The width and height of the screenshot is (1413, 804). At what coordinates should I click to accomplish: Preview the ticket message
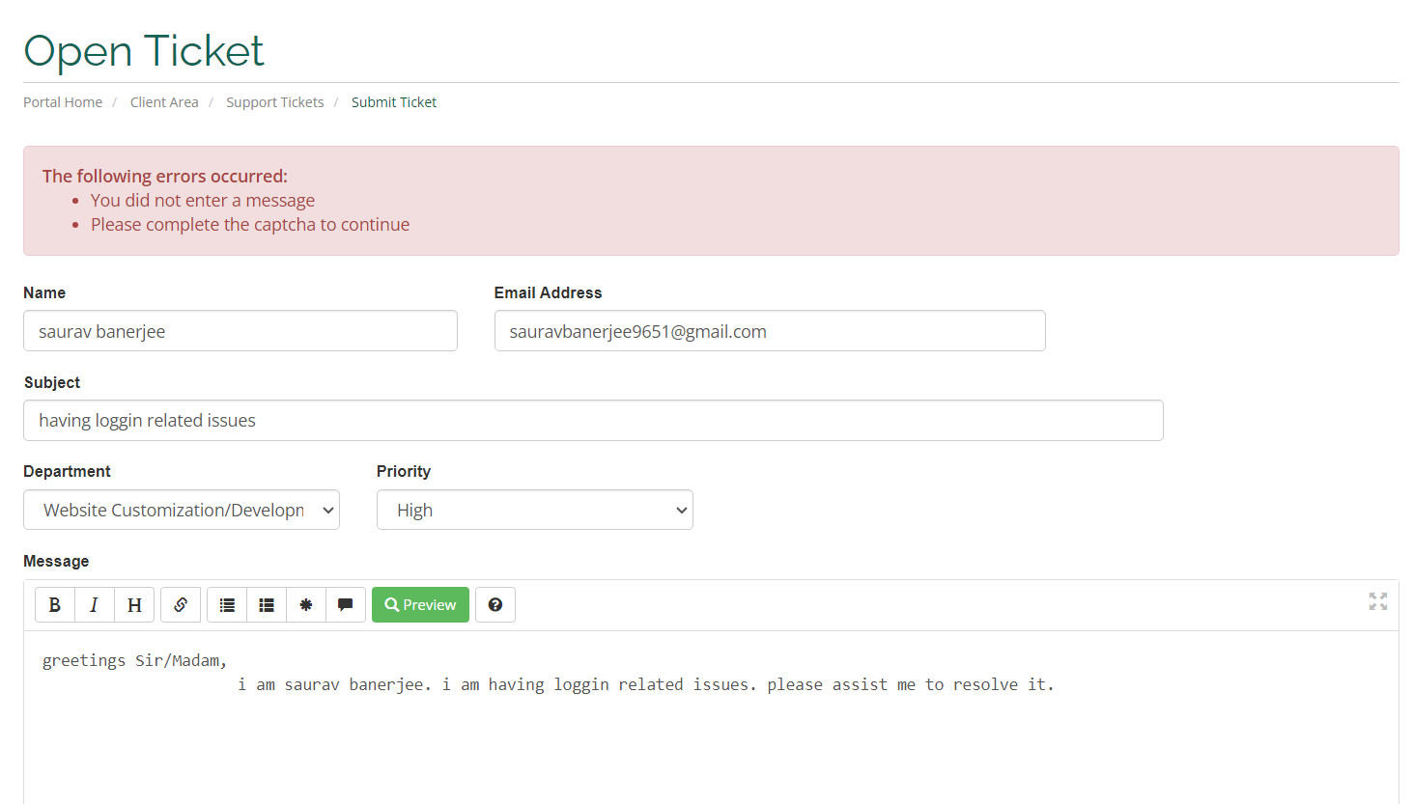(x=420, y=604)
